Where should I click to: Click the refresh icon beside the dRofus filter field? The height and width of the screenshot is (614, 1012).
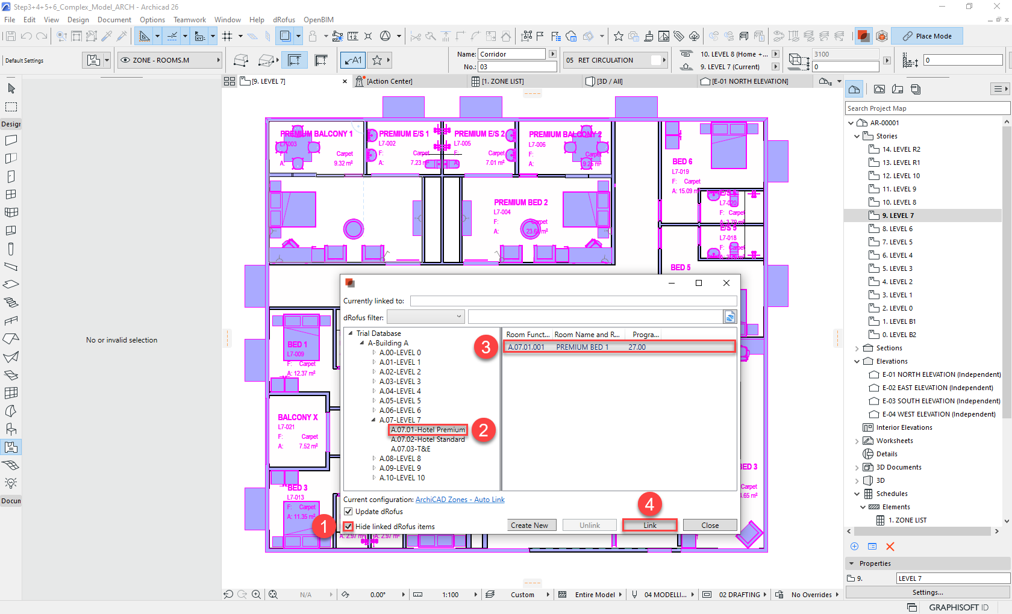[x=729, y=316]
